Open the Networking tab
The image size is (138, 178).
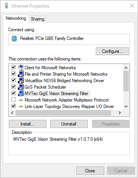(x=16, y=18)
